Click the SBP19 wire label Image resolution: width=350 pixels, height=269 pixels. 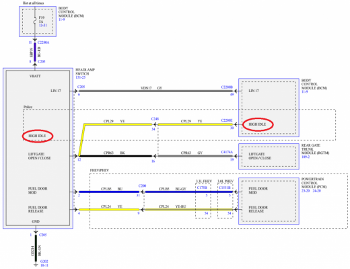(x=32, y=52)
